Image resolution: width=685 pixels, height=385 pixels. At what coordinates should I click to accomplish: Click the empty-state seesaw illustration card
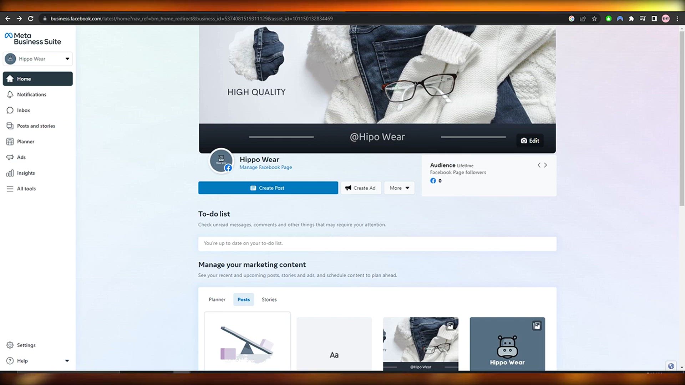247,341
